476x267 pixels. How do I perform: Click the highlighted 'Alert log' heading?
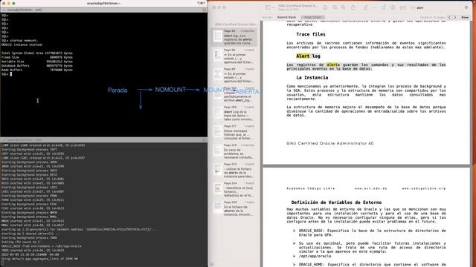click(x=308, y=56)
